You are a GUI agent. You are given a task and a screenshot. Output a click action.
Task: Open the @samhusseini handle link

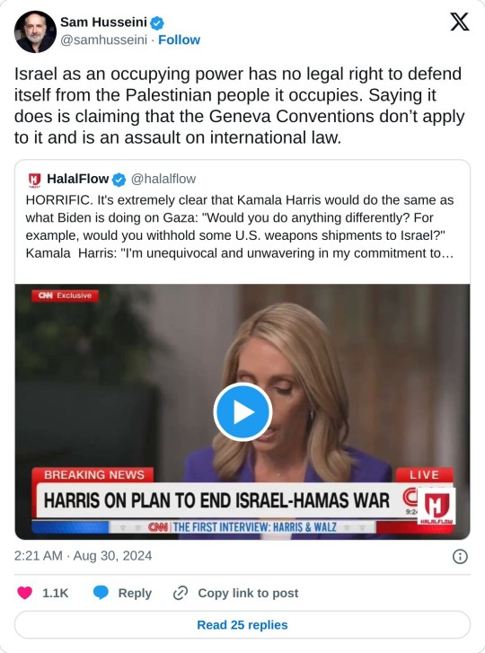[x=103, y=40]
